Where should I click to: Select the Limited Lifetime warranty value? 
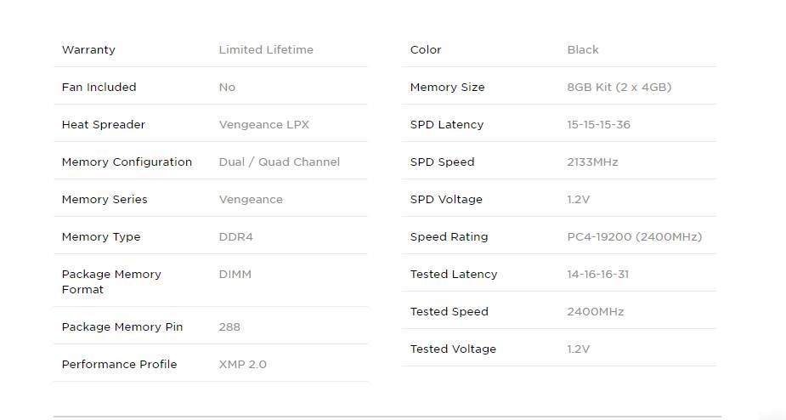pyautogui.click(x=266, y=50)
